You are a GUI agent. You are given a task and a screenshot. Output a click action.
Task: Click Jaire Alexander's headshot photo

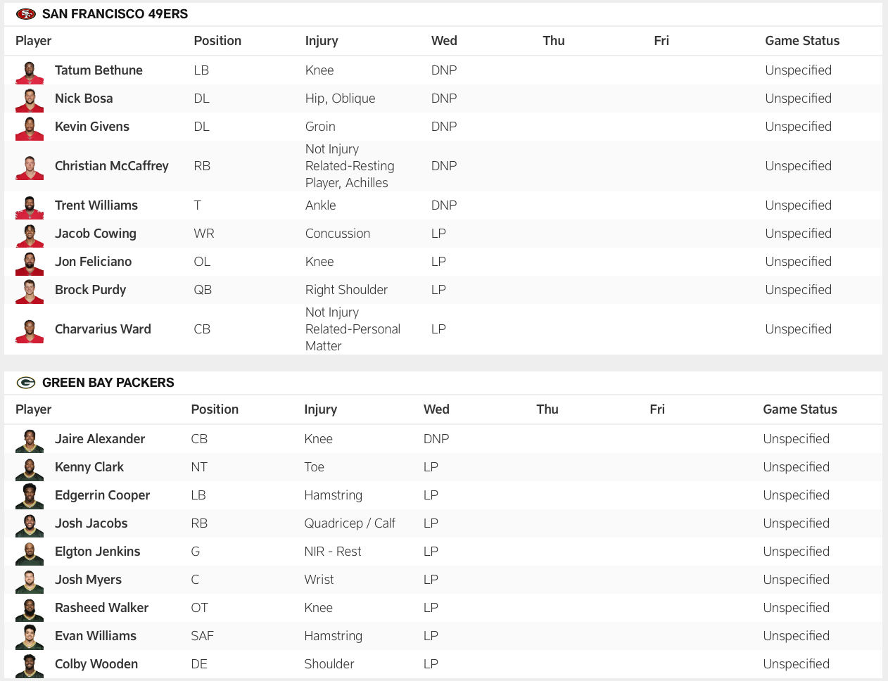pyautogui.click(x=29, y=438)
